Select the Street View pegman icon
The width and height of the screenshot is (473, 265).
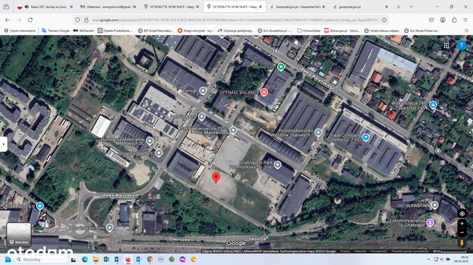pyautogui.click(x=462, y=243)
